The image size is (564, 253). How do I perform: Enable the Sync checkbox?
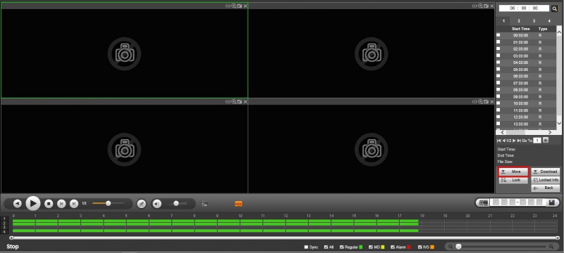coord(307,247)
